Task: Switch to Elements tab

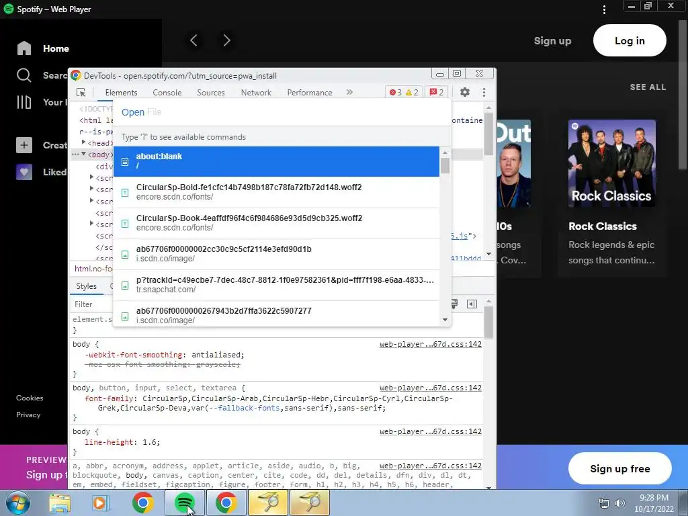Action: point(121,93)
